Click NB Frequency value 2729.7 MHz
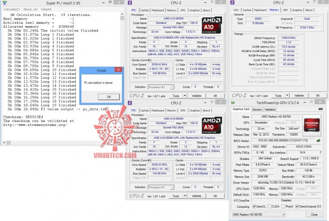The image size is (329, 221). click(x=307, y=27)
